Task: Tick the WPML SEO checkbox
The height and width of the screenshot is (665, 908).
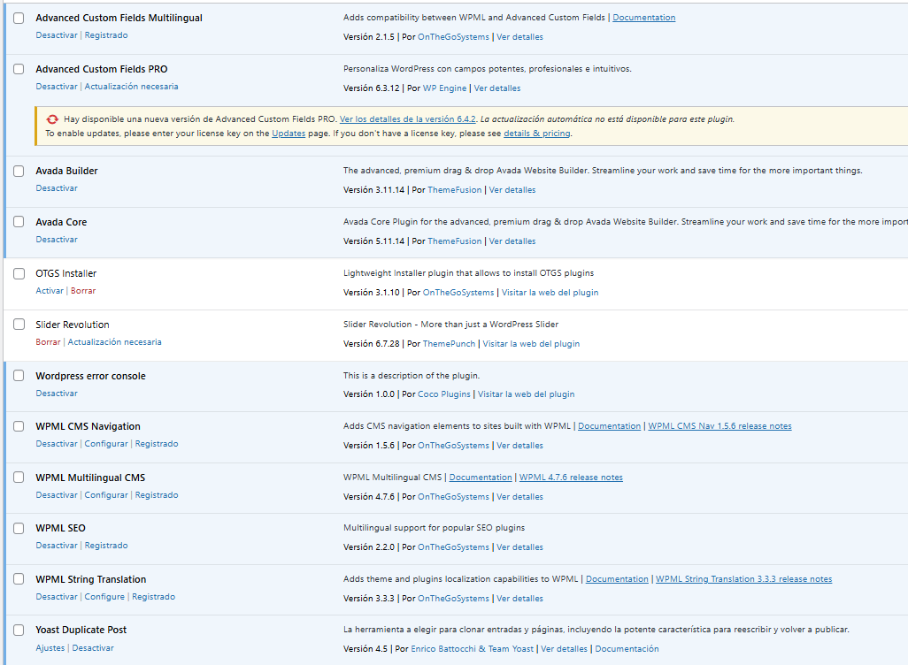Action: click(19, 529)
